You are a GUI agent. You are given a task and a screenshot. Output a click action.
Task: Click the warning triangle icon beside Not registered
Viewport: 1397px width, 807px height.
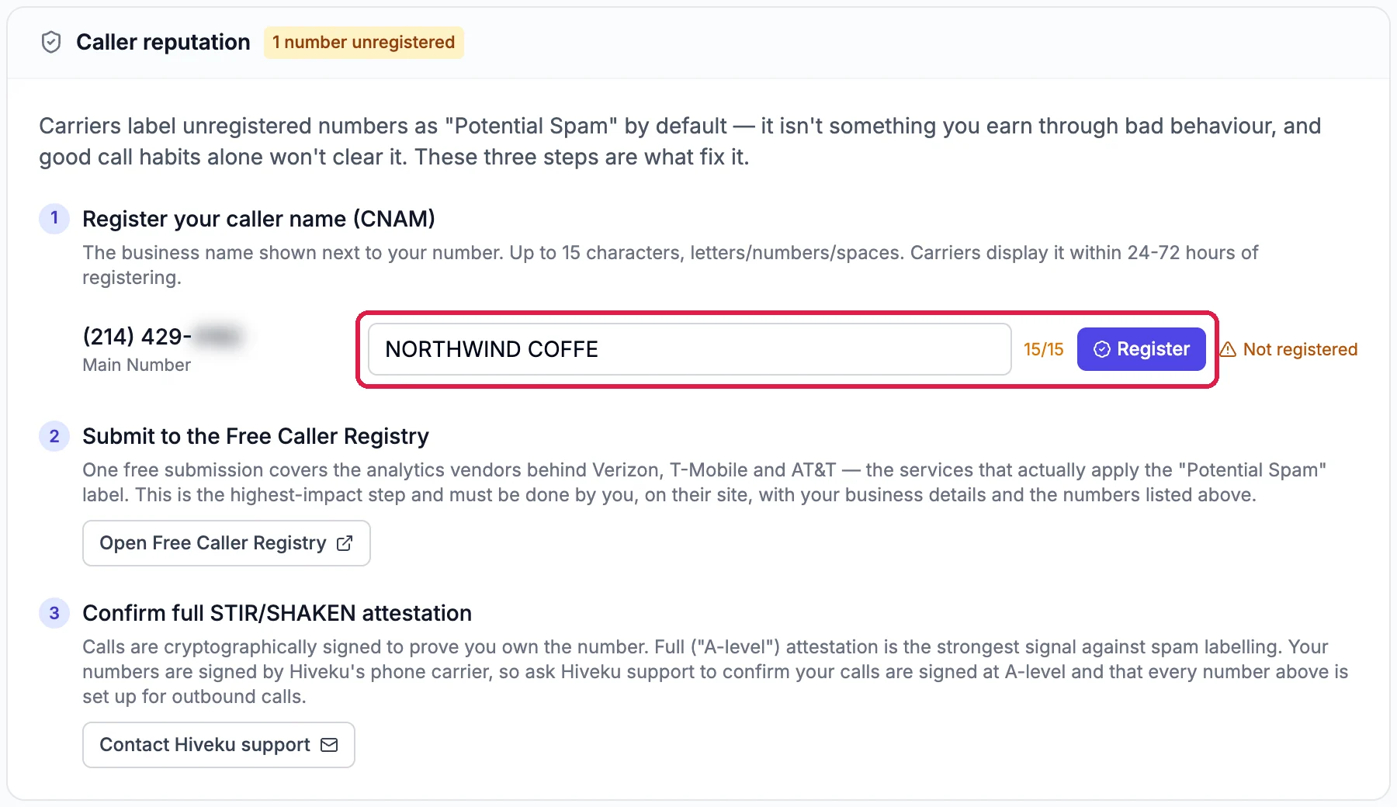[1228, 350]
